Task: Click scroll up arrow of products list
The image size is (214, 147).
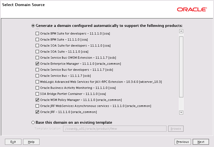Action: [x=181, y=31]
